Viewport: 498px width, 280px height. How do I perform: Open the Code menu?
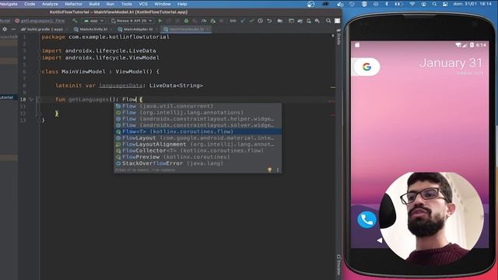[x=30, y=4]
